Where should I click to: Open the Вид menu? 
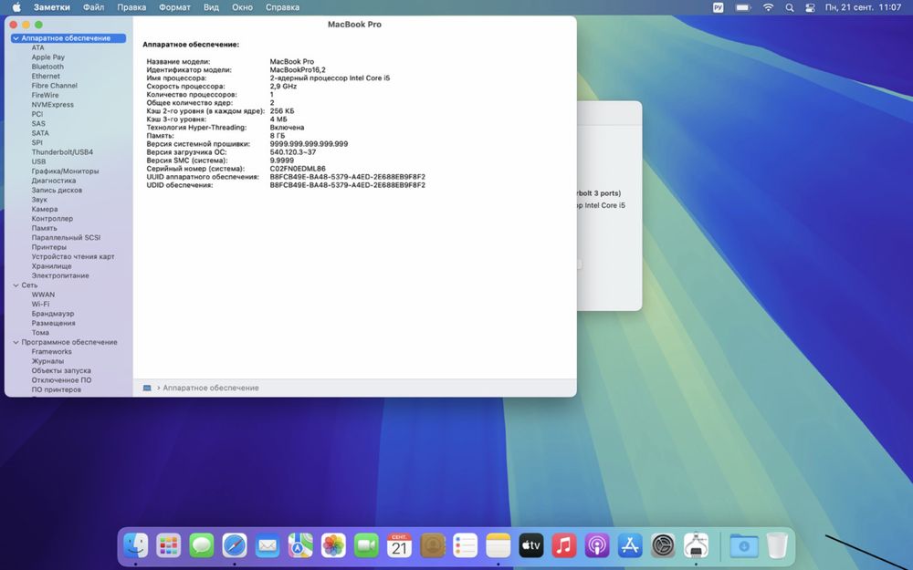click(x=212, y=7)
